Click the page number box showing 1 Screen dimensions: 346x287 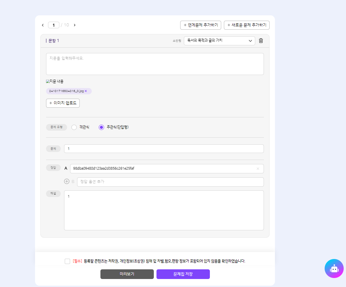53,25
